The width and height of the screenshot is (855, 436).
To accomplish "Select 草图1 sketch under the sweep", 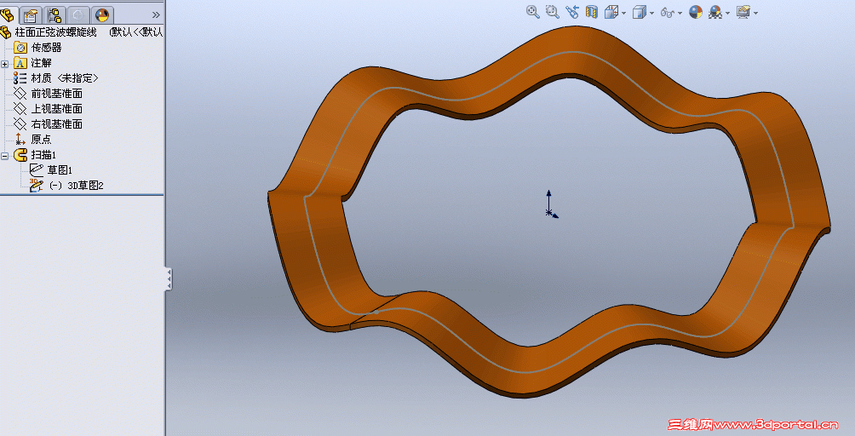I will pos(60,170).
